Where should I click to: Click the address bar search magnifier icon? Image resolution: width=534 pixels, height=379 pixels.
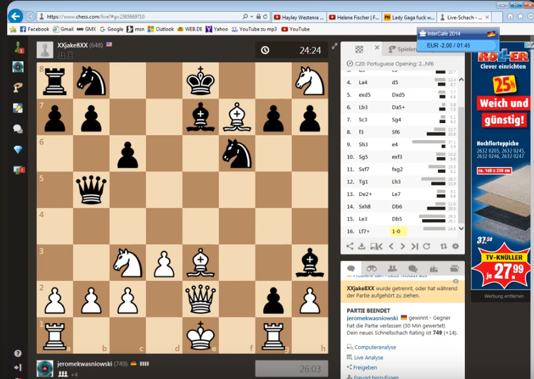point(245,16)
